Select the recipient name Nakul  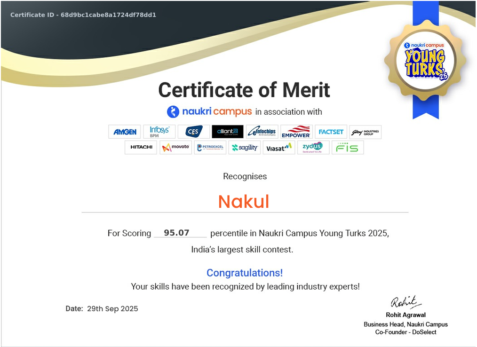click(244, 201)
